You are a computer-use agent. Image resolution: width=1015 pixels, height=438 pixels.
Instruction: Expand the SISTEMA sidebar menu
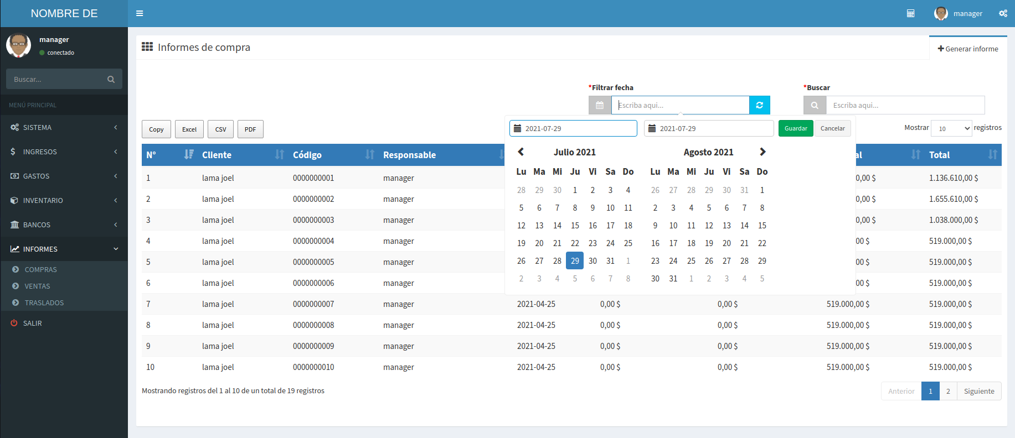point(64,127)
